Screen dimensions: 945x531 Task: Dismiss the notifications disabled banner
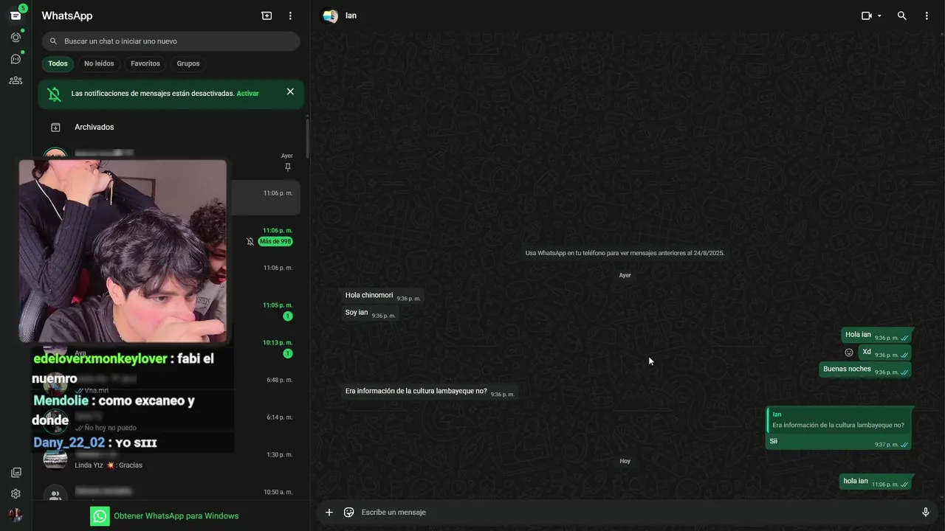(290, 91)
